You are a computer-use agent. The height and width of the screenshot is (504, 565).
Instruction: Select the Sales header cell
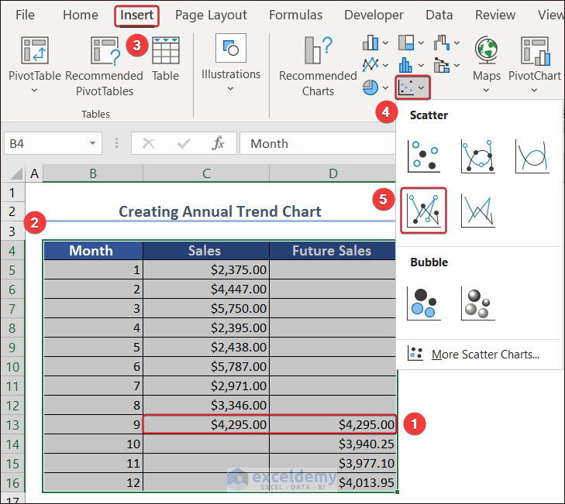tap(205, 250)
